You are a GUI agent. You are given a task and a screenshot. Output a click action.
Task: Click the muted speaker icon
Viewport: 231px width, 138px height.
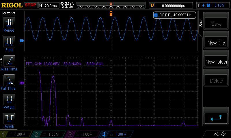click(x=223, y=134)
